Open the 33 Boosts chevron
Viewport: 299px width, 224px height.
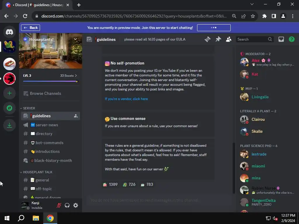[76, 76]
